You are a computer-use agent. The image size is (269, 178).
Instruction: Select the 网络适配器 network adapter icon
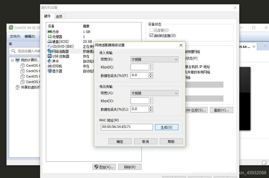coord(50,51)
